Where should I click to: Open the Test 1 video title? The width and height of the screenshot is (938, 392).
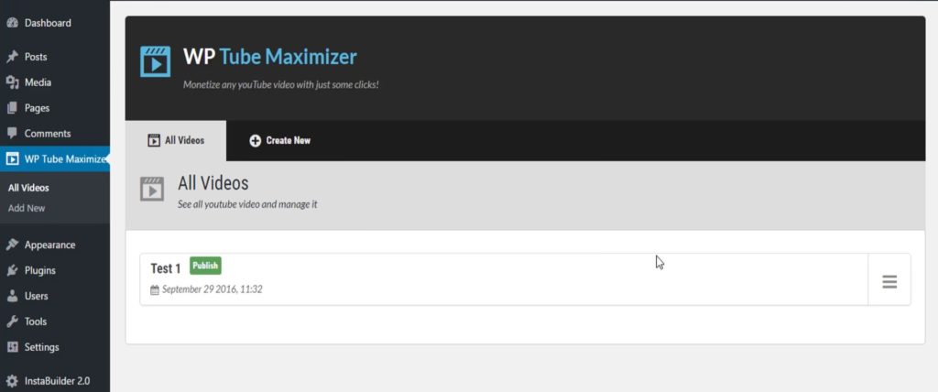pos(166,268)
